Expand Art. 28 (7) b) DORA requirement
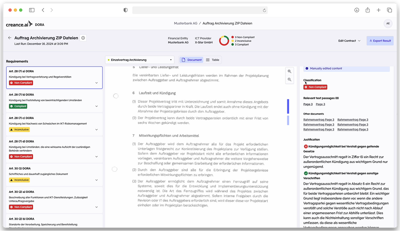Screen dimensions: 400x231 coord(96,106)
